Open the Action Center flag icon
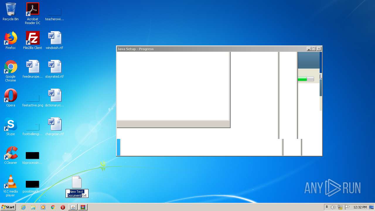The width and height of the screenshot is (375, 211). pos(347,207)
